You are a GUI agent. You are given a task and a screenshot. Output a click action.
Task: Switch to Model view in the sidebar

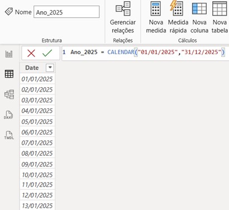tap(9, 94)
